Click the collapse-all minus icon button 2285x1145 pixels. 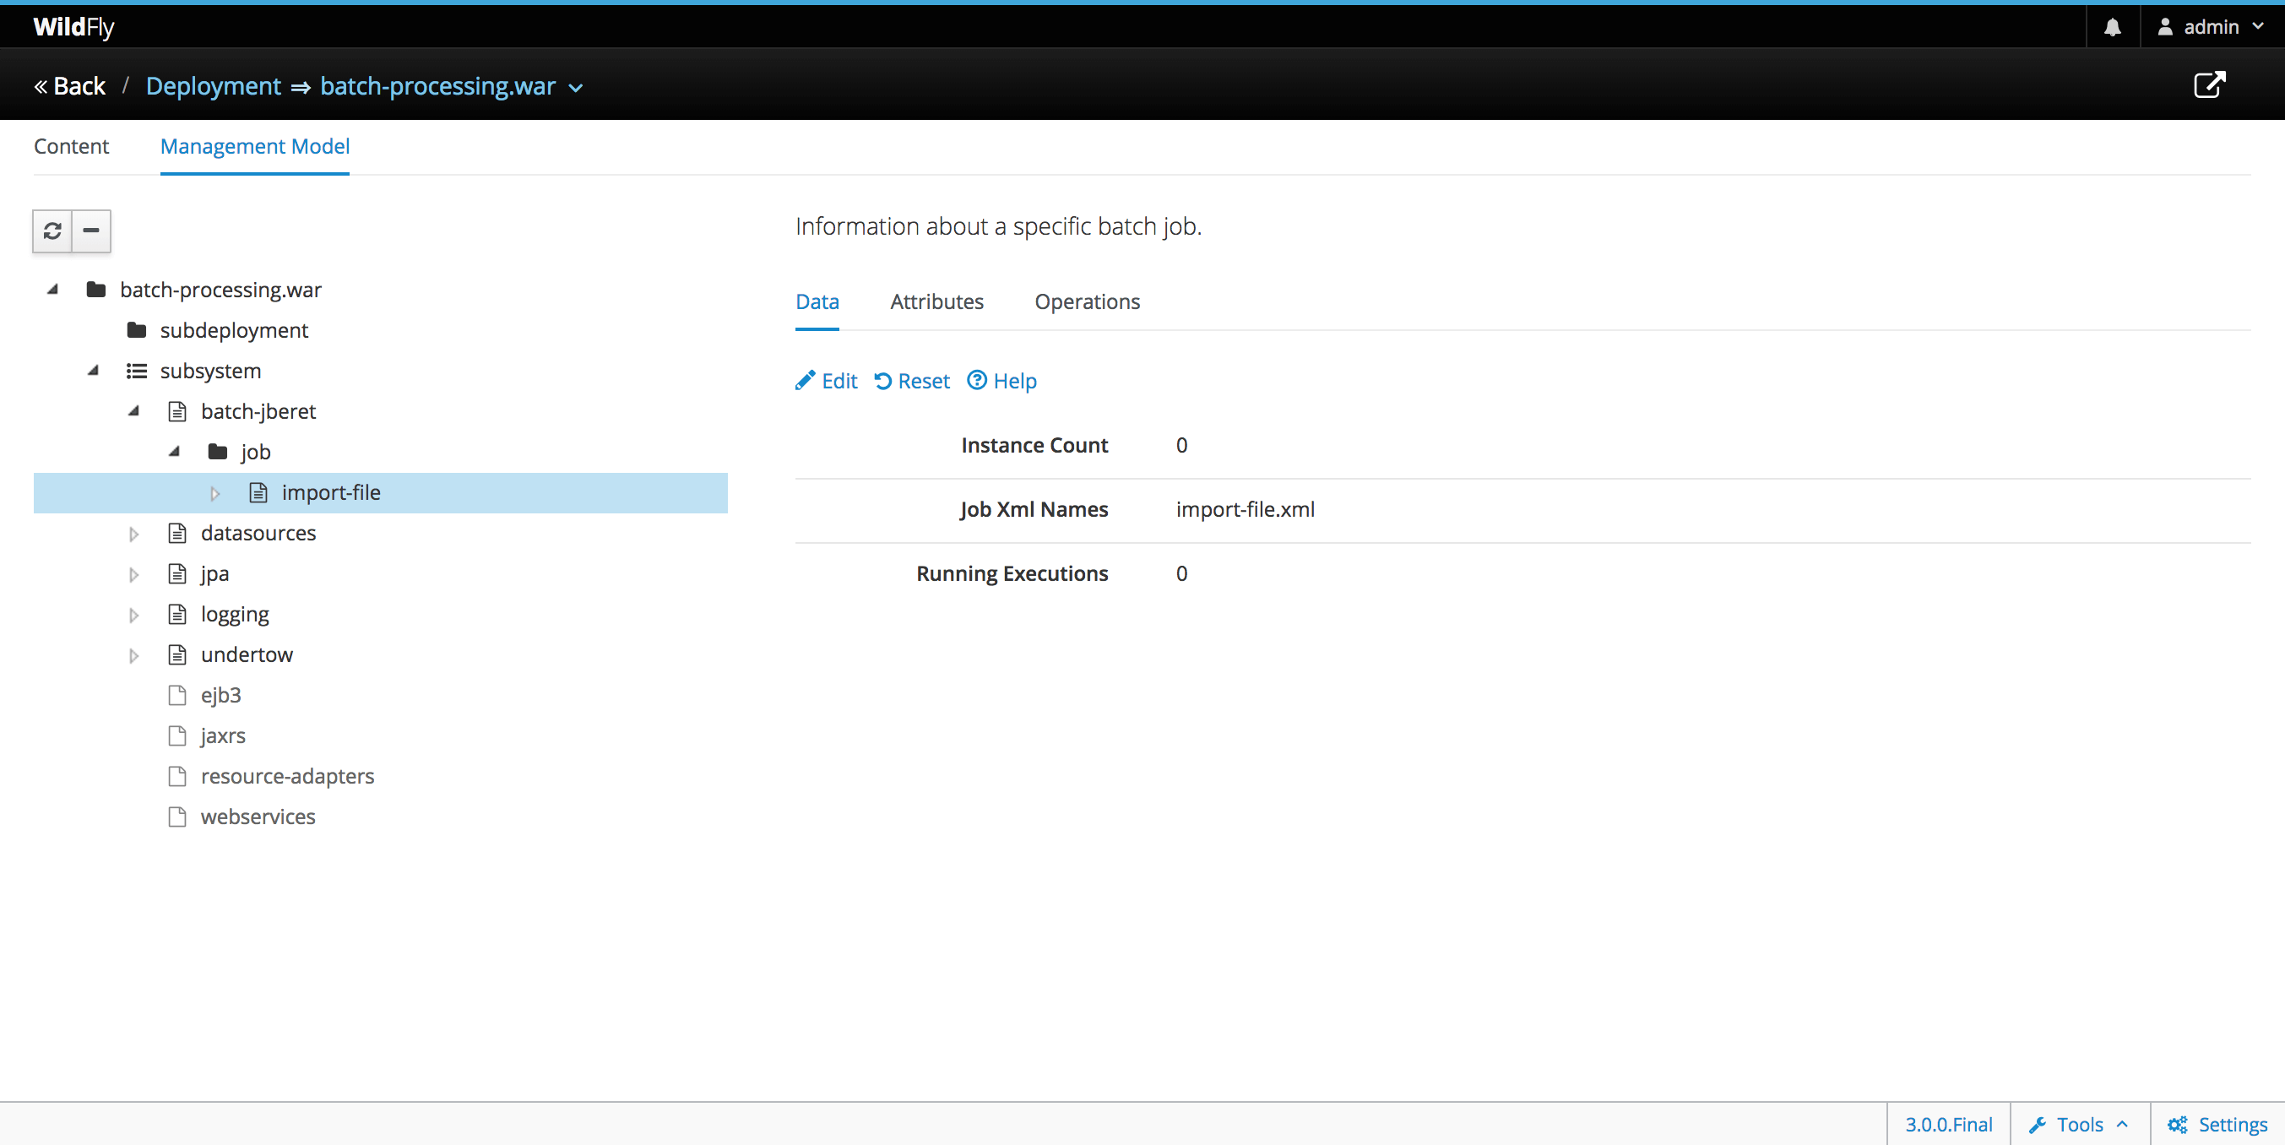(90, 231)
